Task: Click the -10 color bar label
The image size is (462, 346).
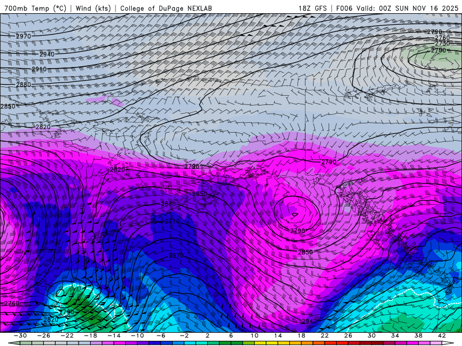Action: click(x=137, y=336)
